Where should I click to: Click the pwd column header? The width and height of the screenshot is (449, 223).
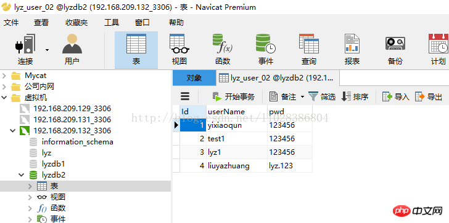click(290, 112)
